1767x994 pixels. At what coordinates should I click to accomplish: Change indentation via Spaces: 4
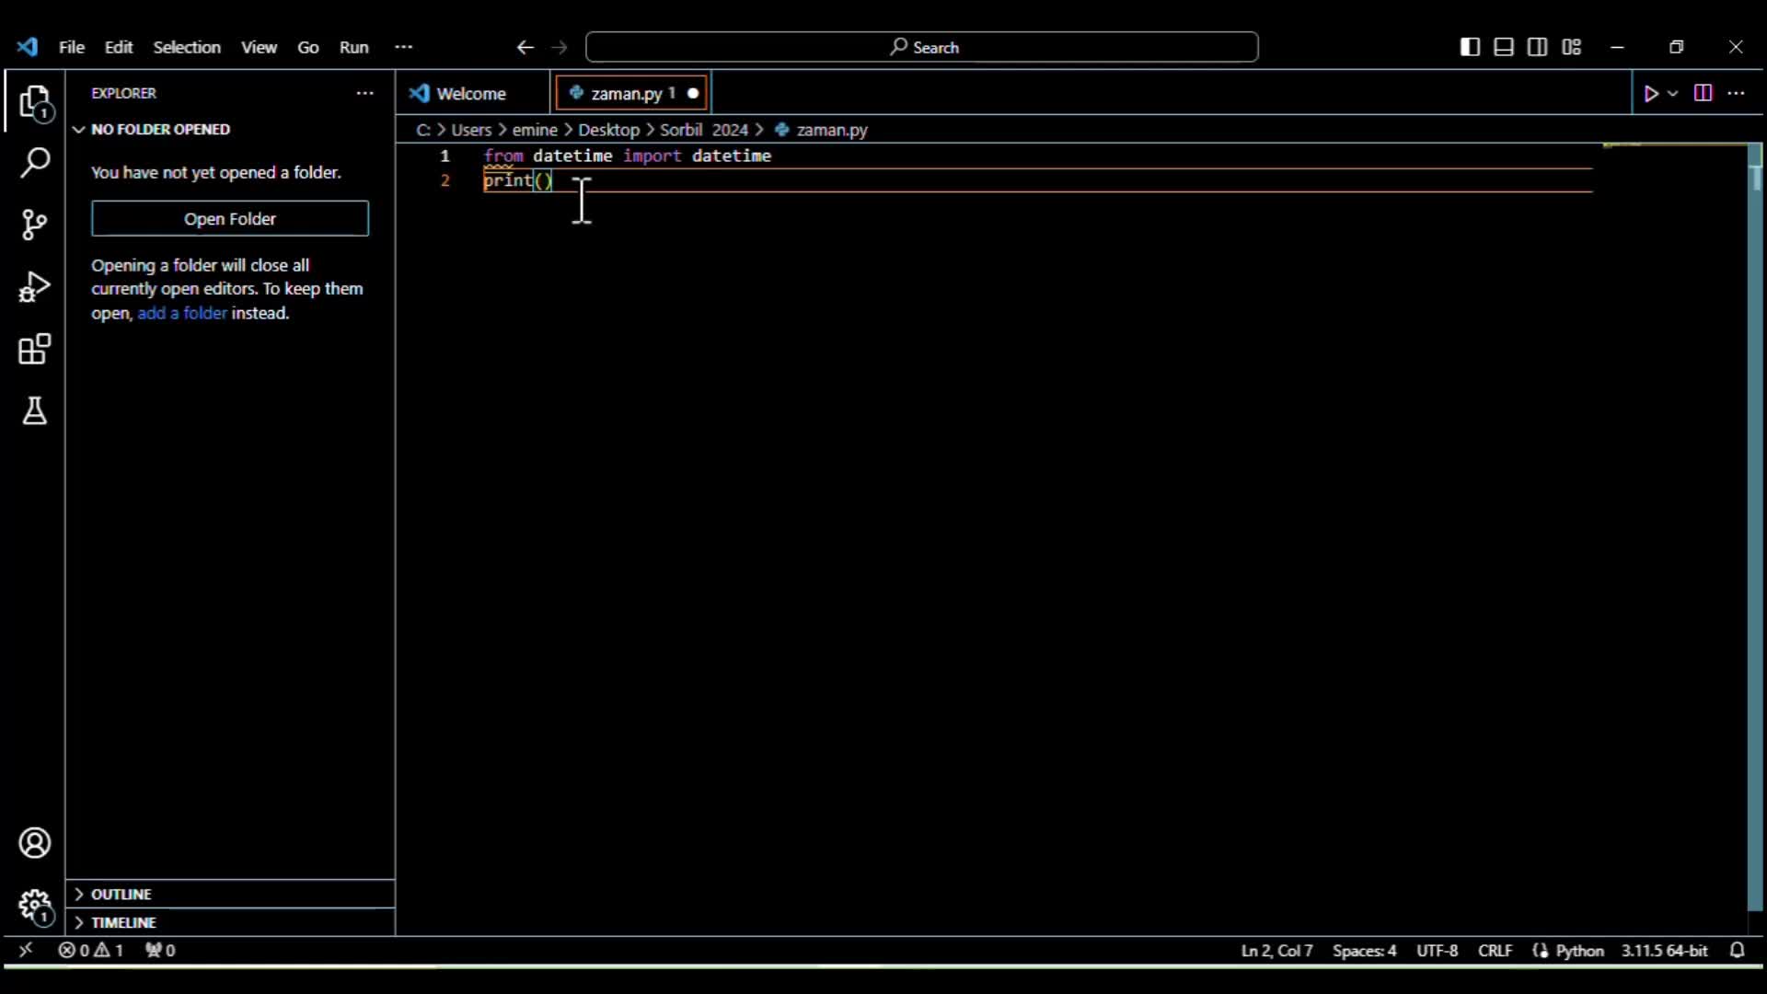[x=1364, y=951]
